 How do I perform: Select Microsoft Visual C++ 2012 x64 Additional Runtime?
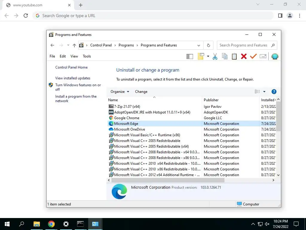click(192, 175)
